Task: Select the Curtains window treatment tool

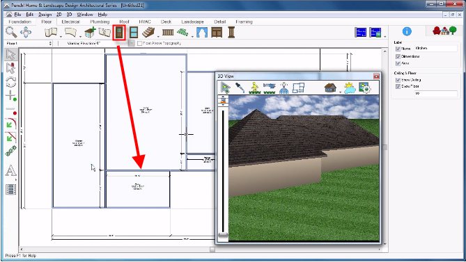Action: pos(202,32)
